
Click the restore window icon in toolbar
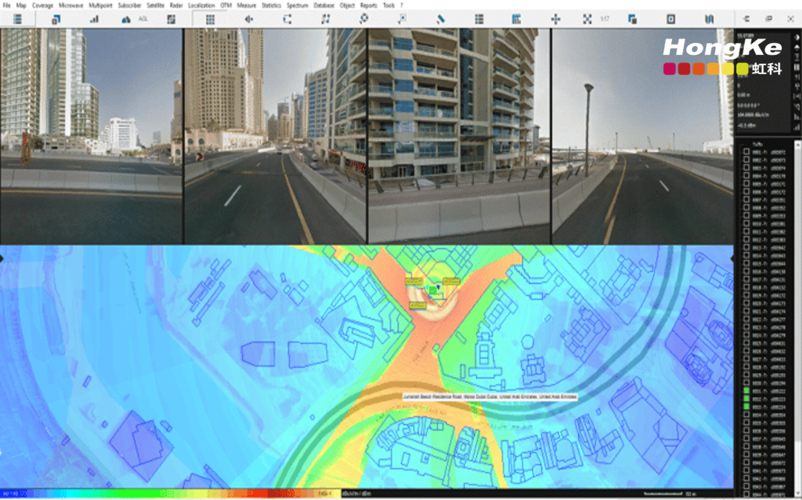(769, 19)
